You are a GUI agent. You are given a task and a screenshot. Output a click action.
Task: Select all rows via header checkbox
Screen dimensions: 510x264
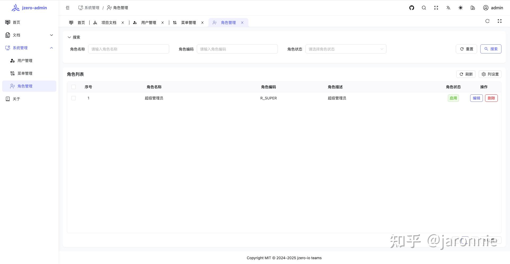click(x=74, y=87)
